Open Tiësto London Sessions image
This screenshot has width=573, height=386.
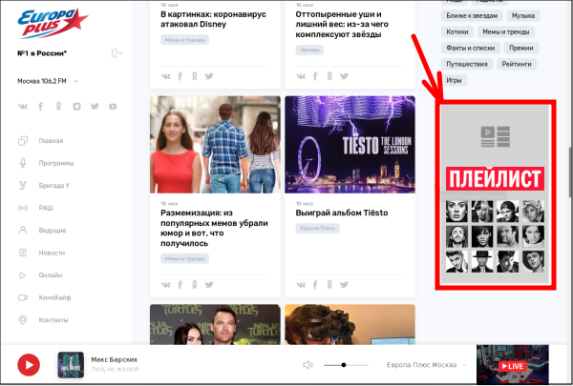point(350,145)
